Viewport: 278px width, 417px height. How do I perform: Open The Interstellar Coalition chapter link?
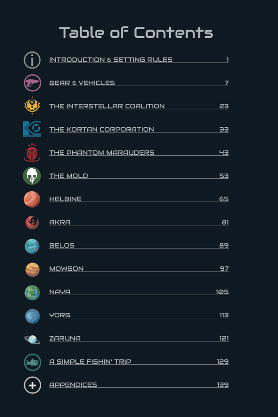tap(107, 106)
